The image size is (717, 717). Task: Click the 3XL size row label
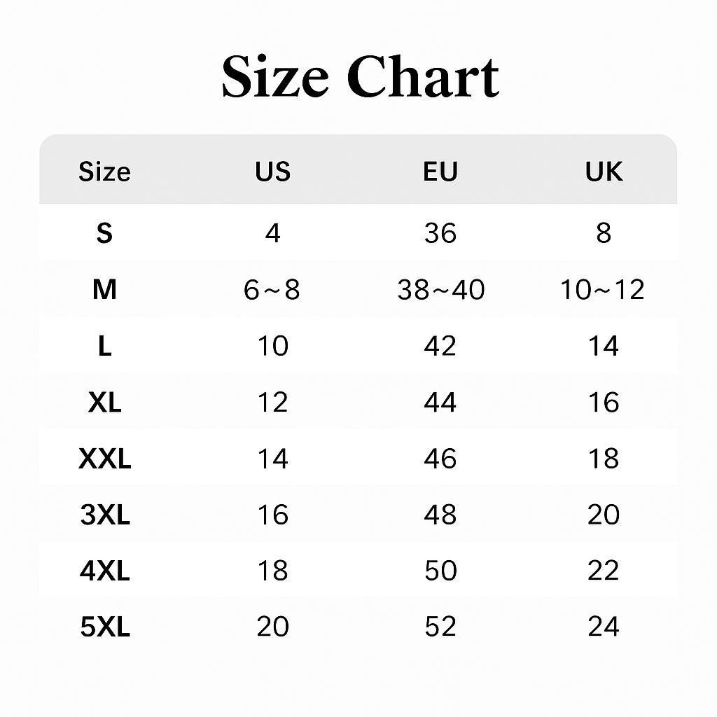(104, 515)
